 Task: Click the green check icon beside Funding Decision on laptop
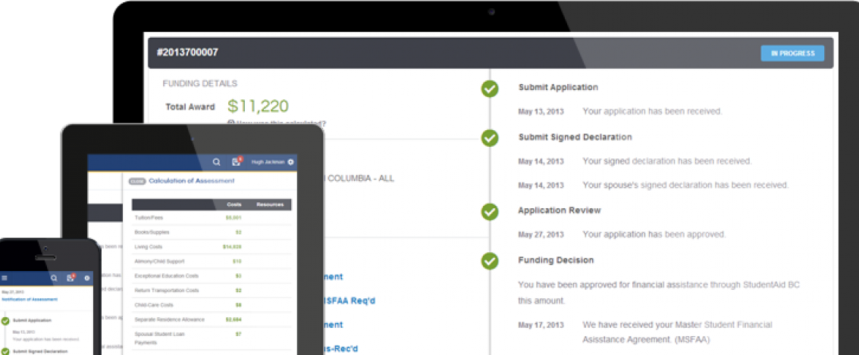[x=490, y=261]
